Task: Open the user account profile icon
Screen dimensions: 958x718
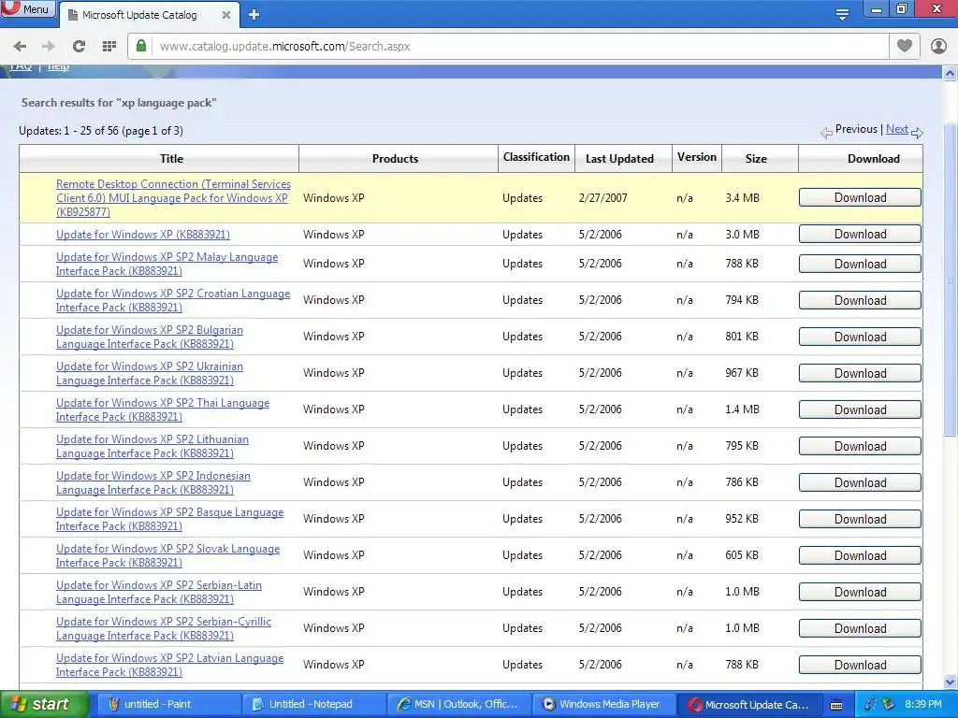Action: click(938, 46)
